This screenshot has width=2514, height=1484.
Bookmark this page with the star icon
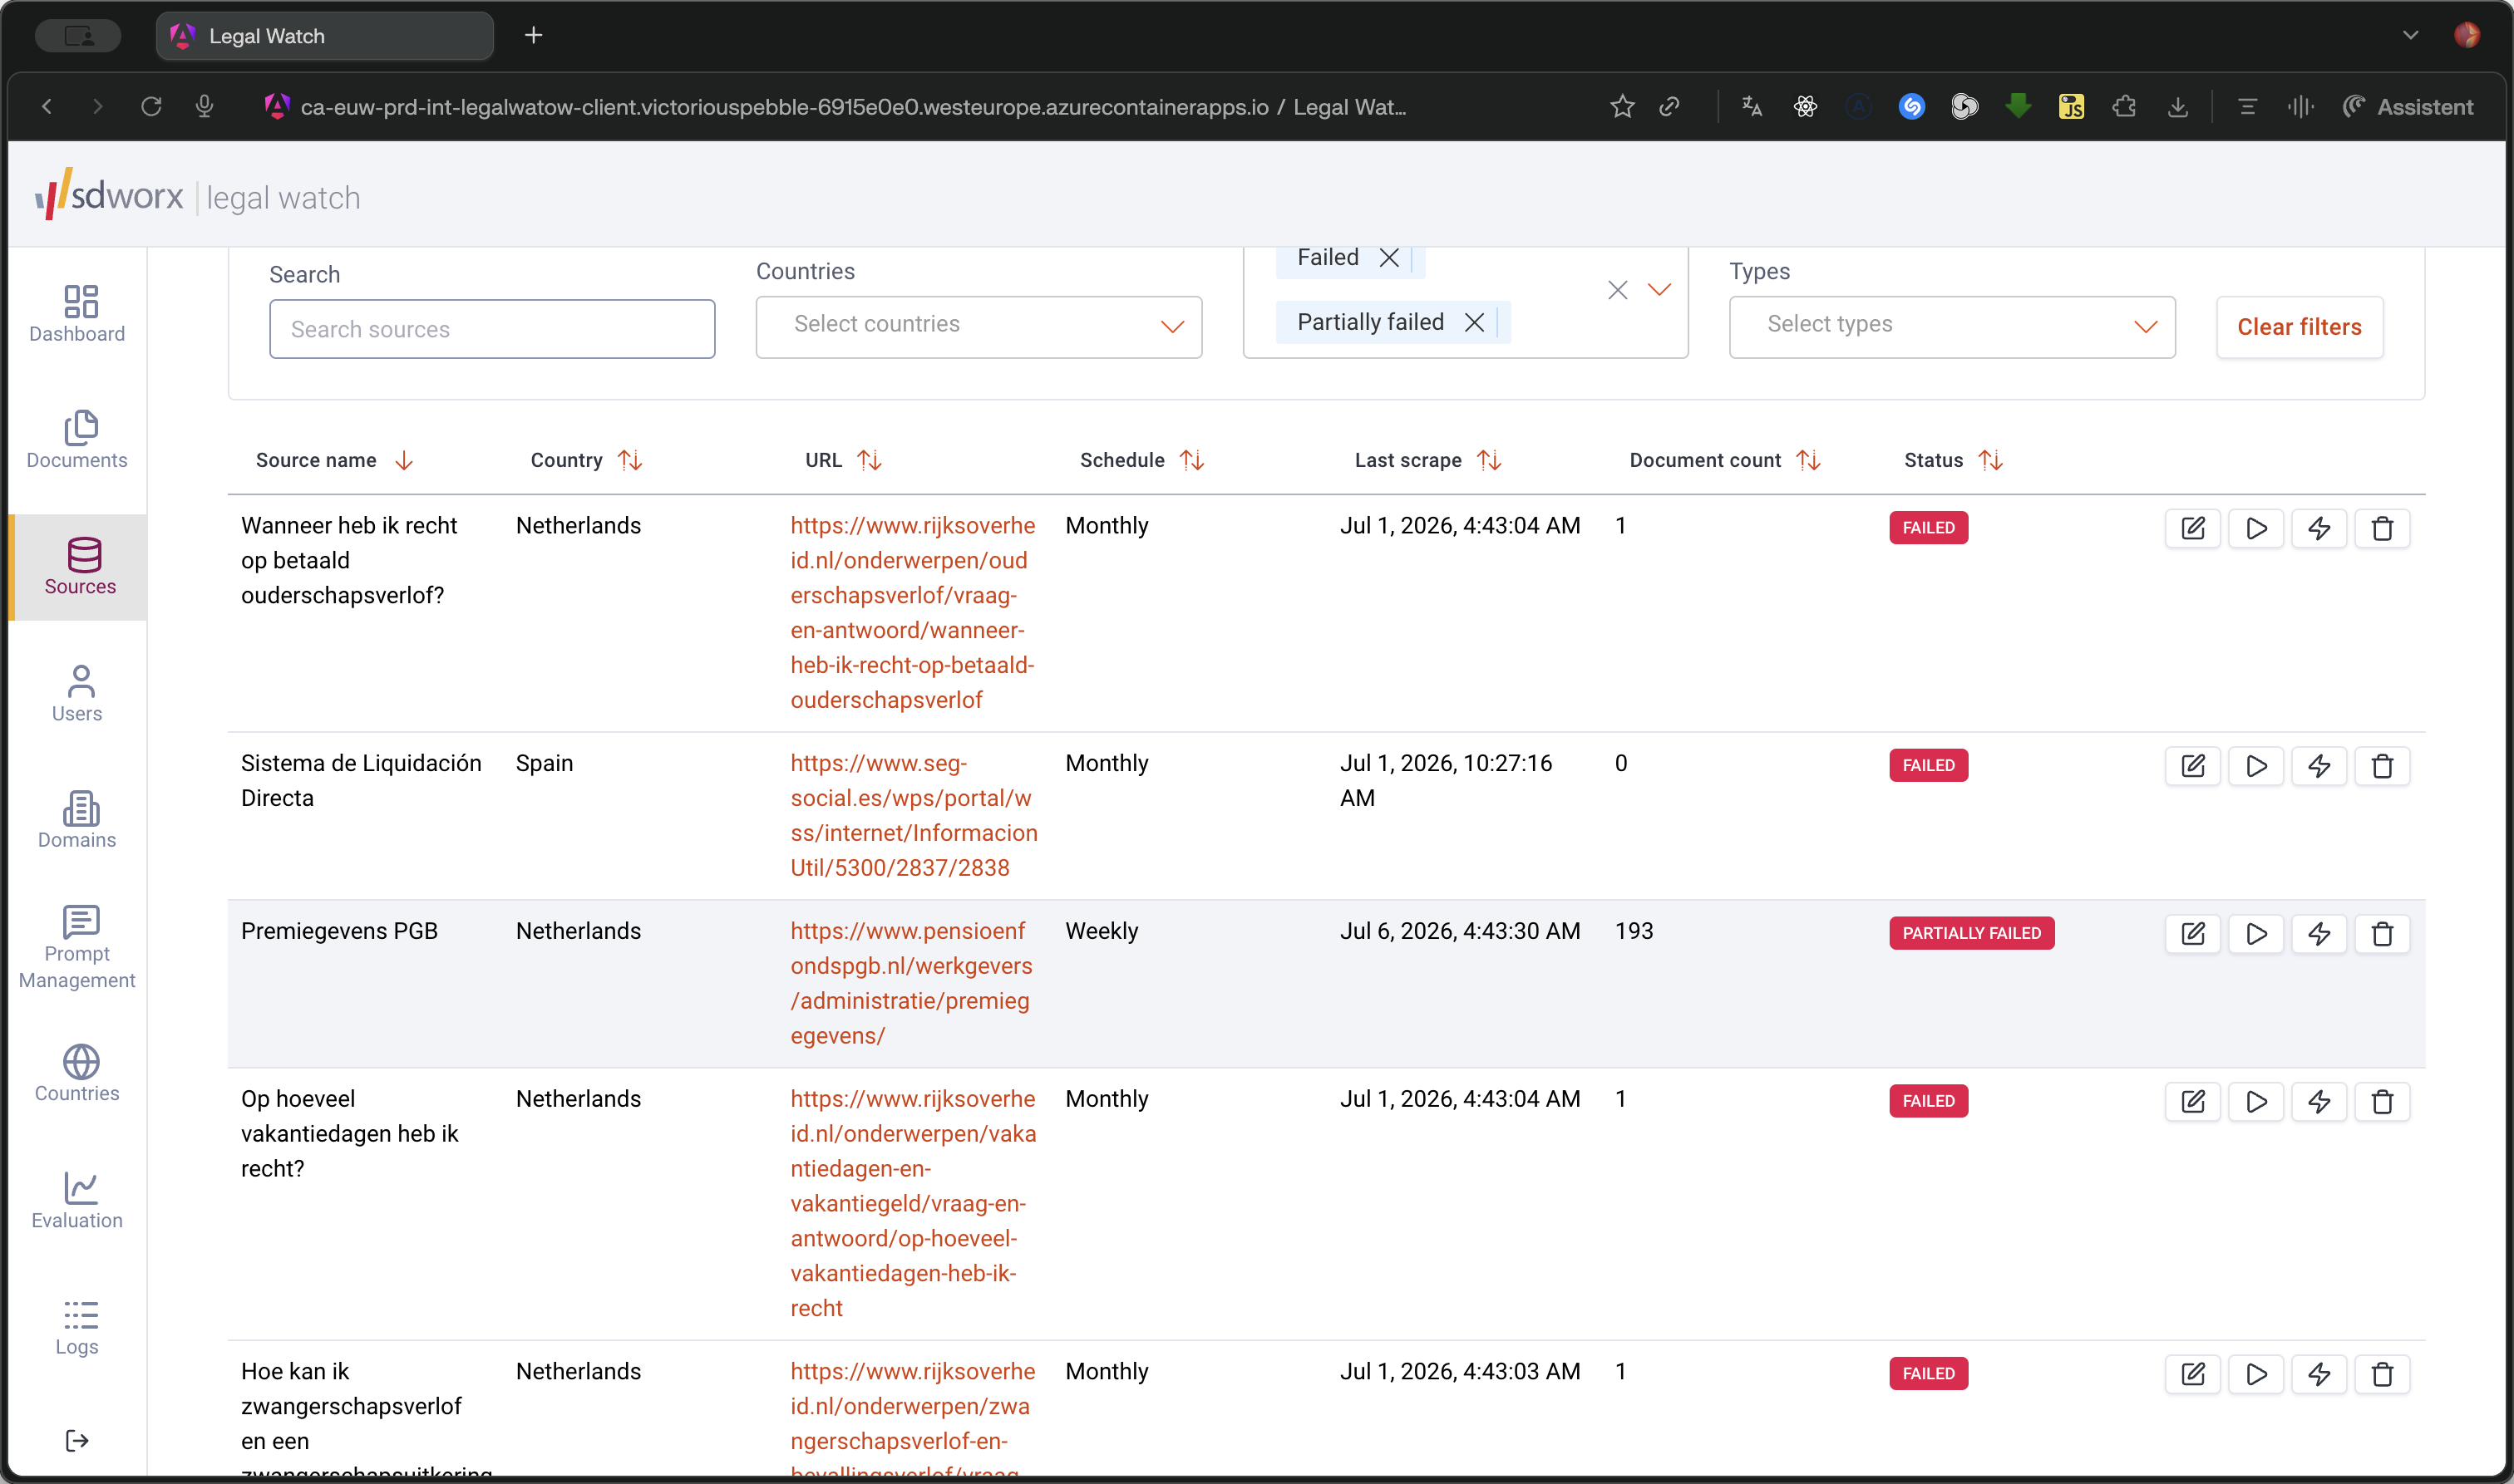point(1622,106)
